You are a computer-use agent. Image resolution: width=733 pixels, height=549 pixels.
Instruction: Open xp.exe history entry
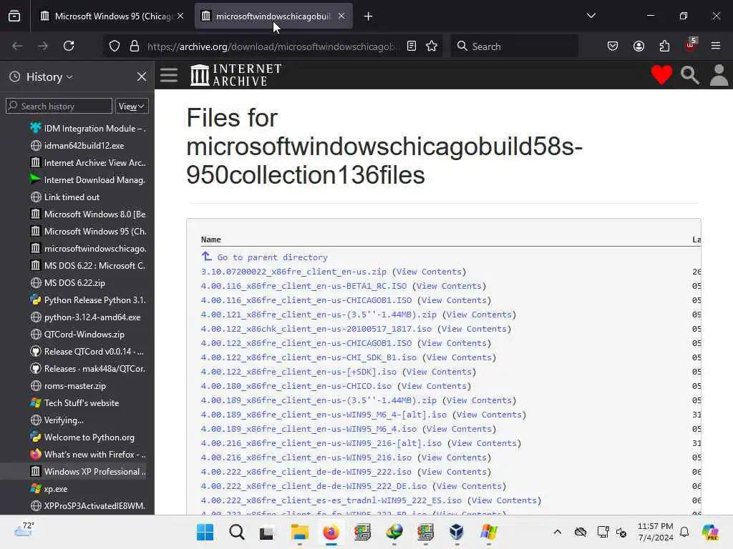pos(49,489)
